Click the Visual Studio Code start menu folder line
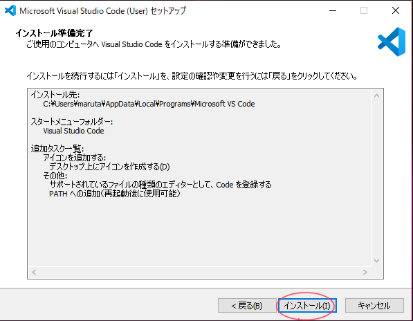413x321 pixels. 73,131
